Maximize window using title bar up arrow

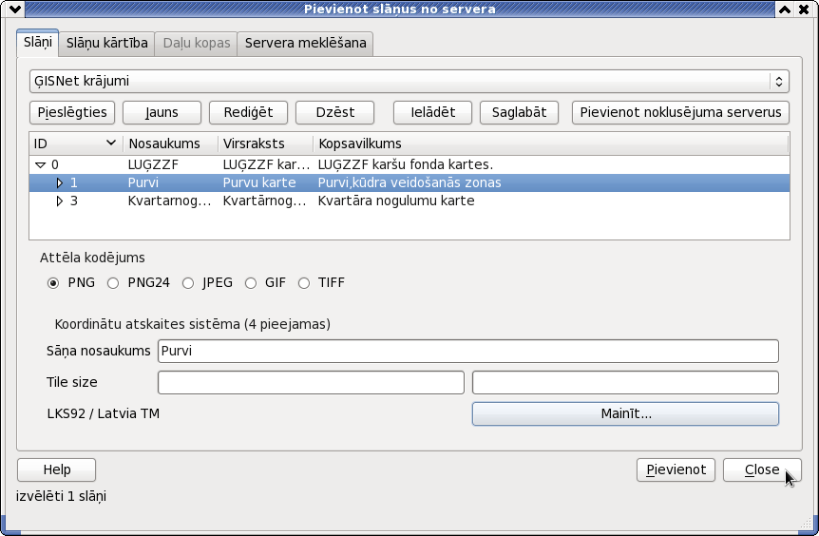[x=785, y=9]
